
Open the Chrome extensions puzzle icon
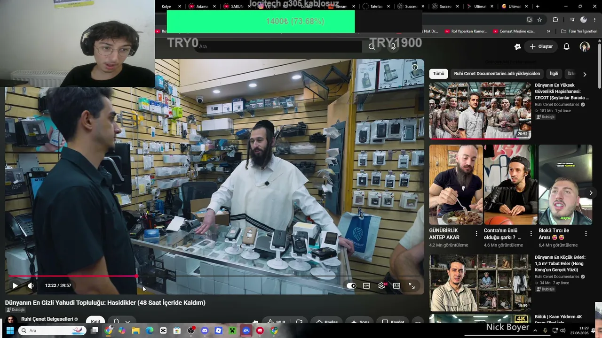tap(555, 20)
